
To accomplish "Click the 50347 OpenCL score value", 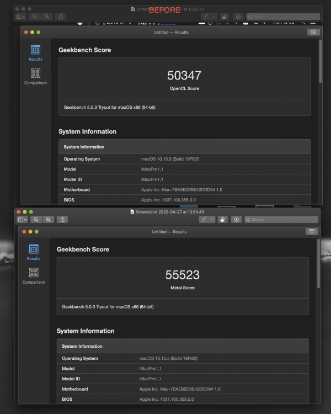I will tap(184, 76).
